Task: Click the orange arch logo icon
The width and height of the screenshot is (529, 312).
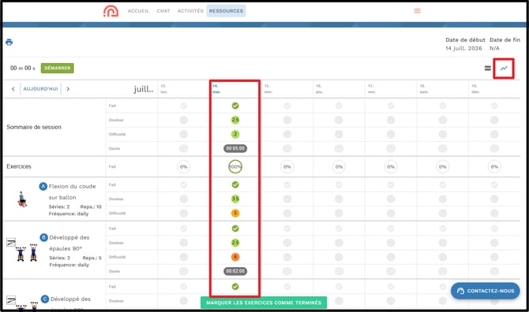Action: click(111, 11)
